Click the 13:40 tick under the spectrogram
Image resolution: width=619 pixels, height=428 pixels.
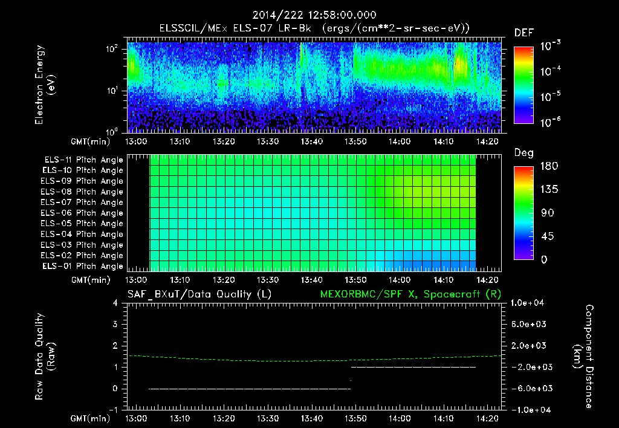pos(312,141)
